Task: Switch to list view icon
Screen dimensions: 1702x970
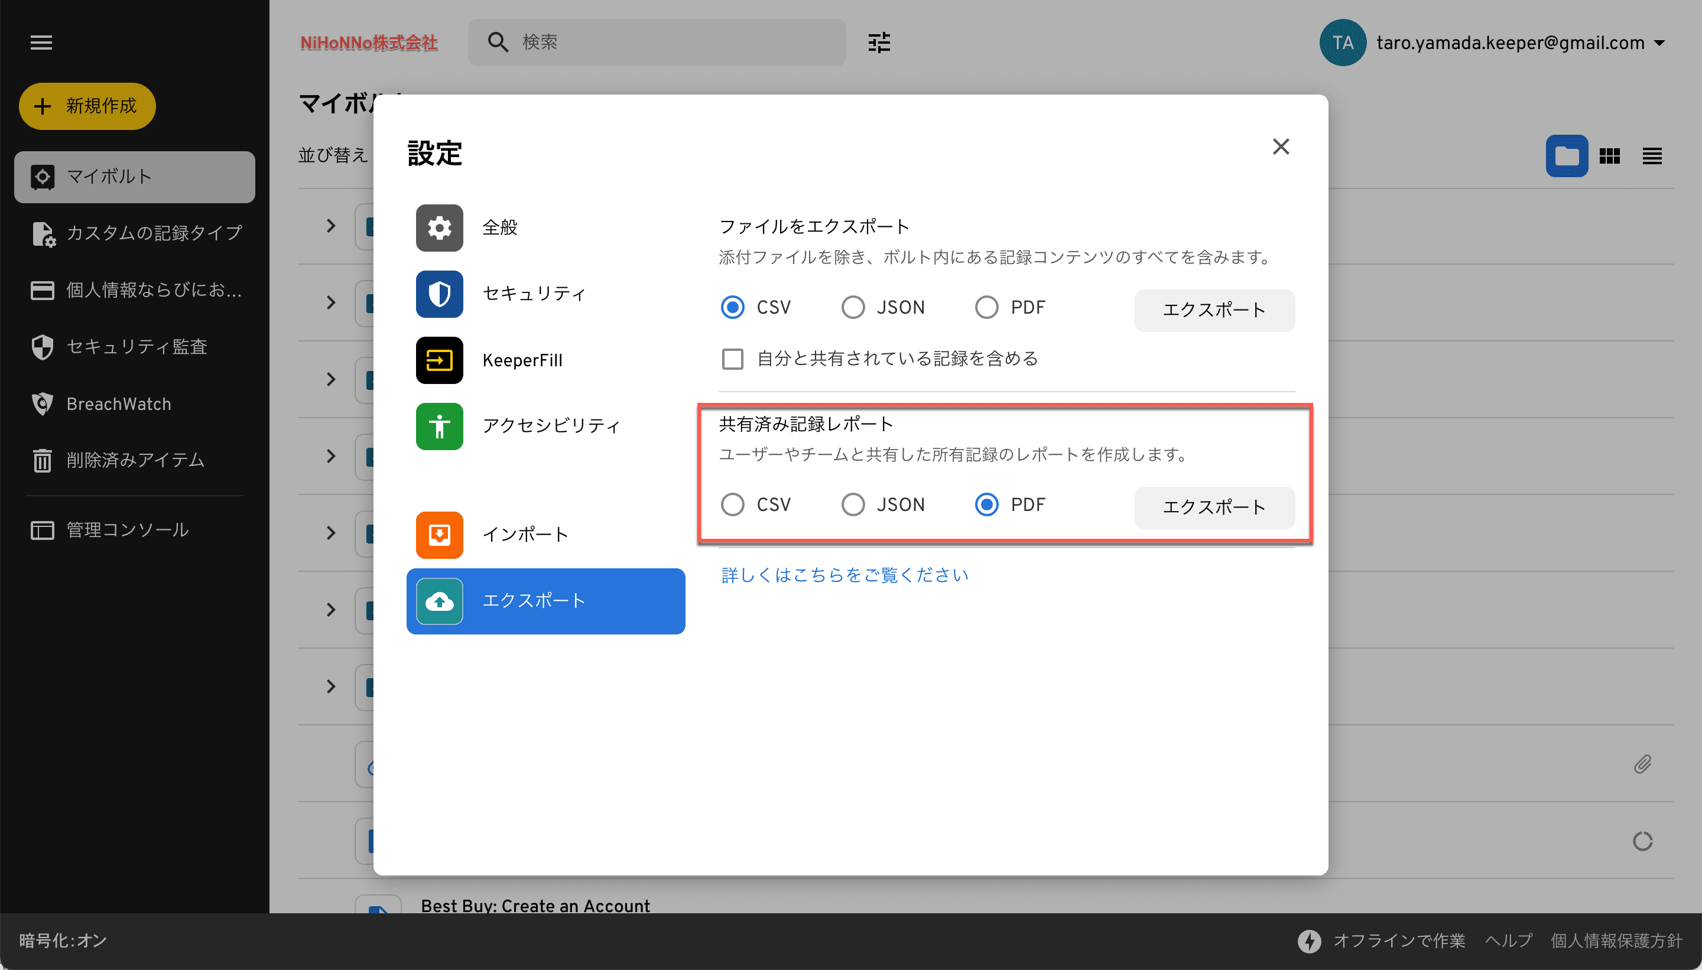Action: (x=1651, y=156)
